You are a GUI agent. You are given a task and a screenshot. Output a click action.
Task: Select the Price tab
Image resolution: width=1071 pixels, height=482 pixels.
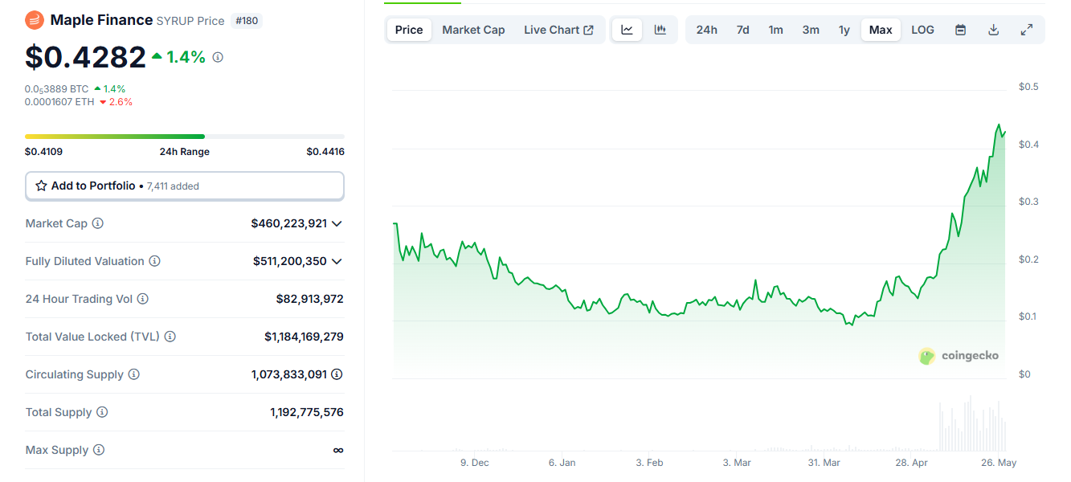coord(409,30)
